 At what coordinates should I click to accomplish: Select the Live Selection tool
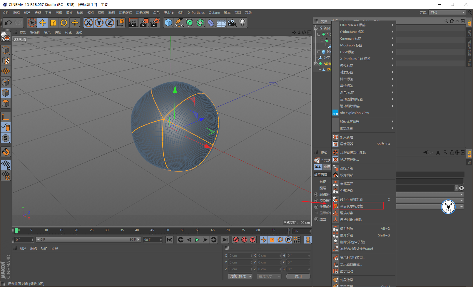point(32,23)
